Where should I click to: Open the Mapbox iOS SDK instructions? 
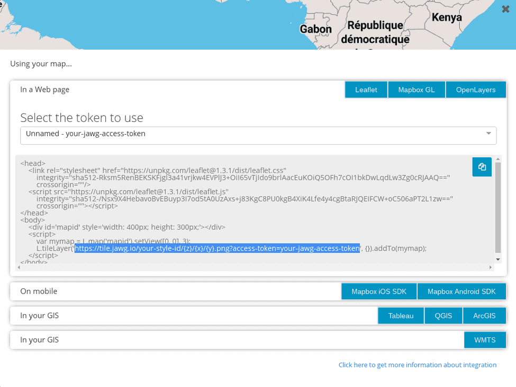point(378,291)
